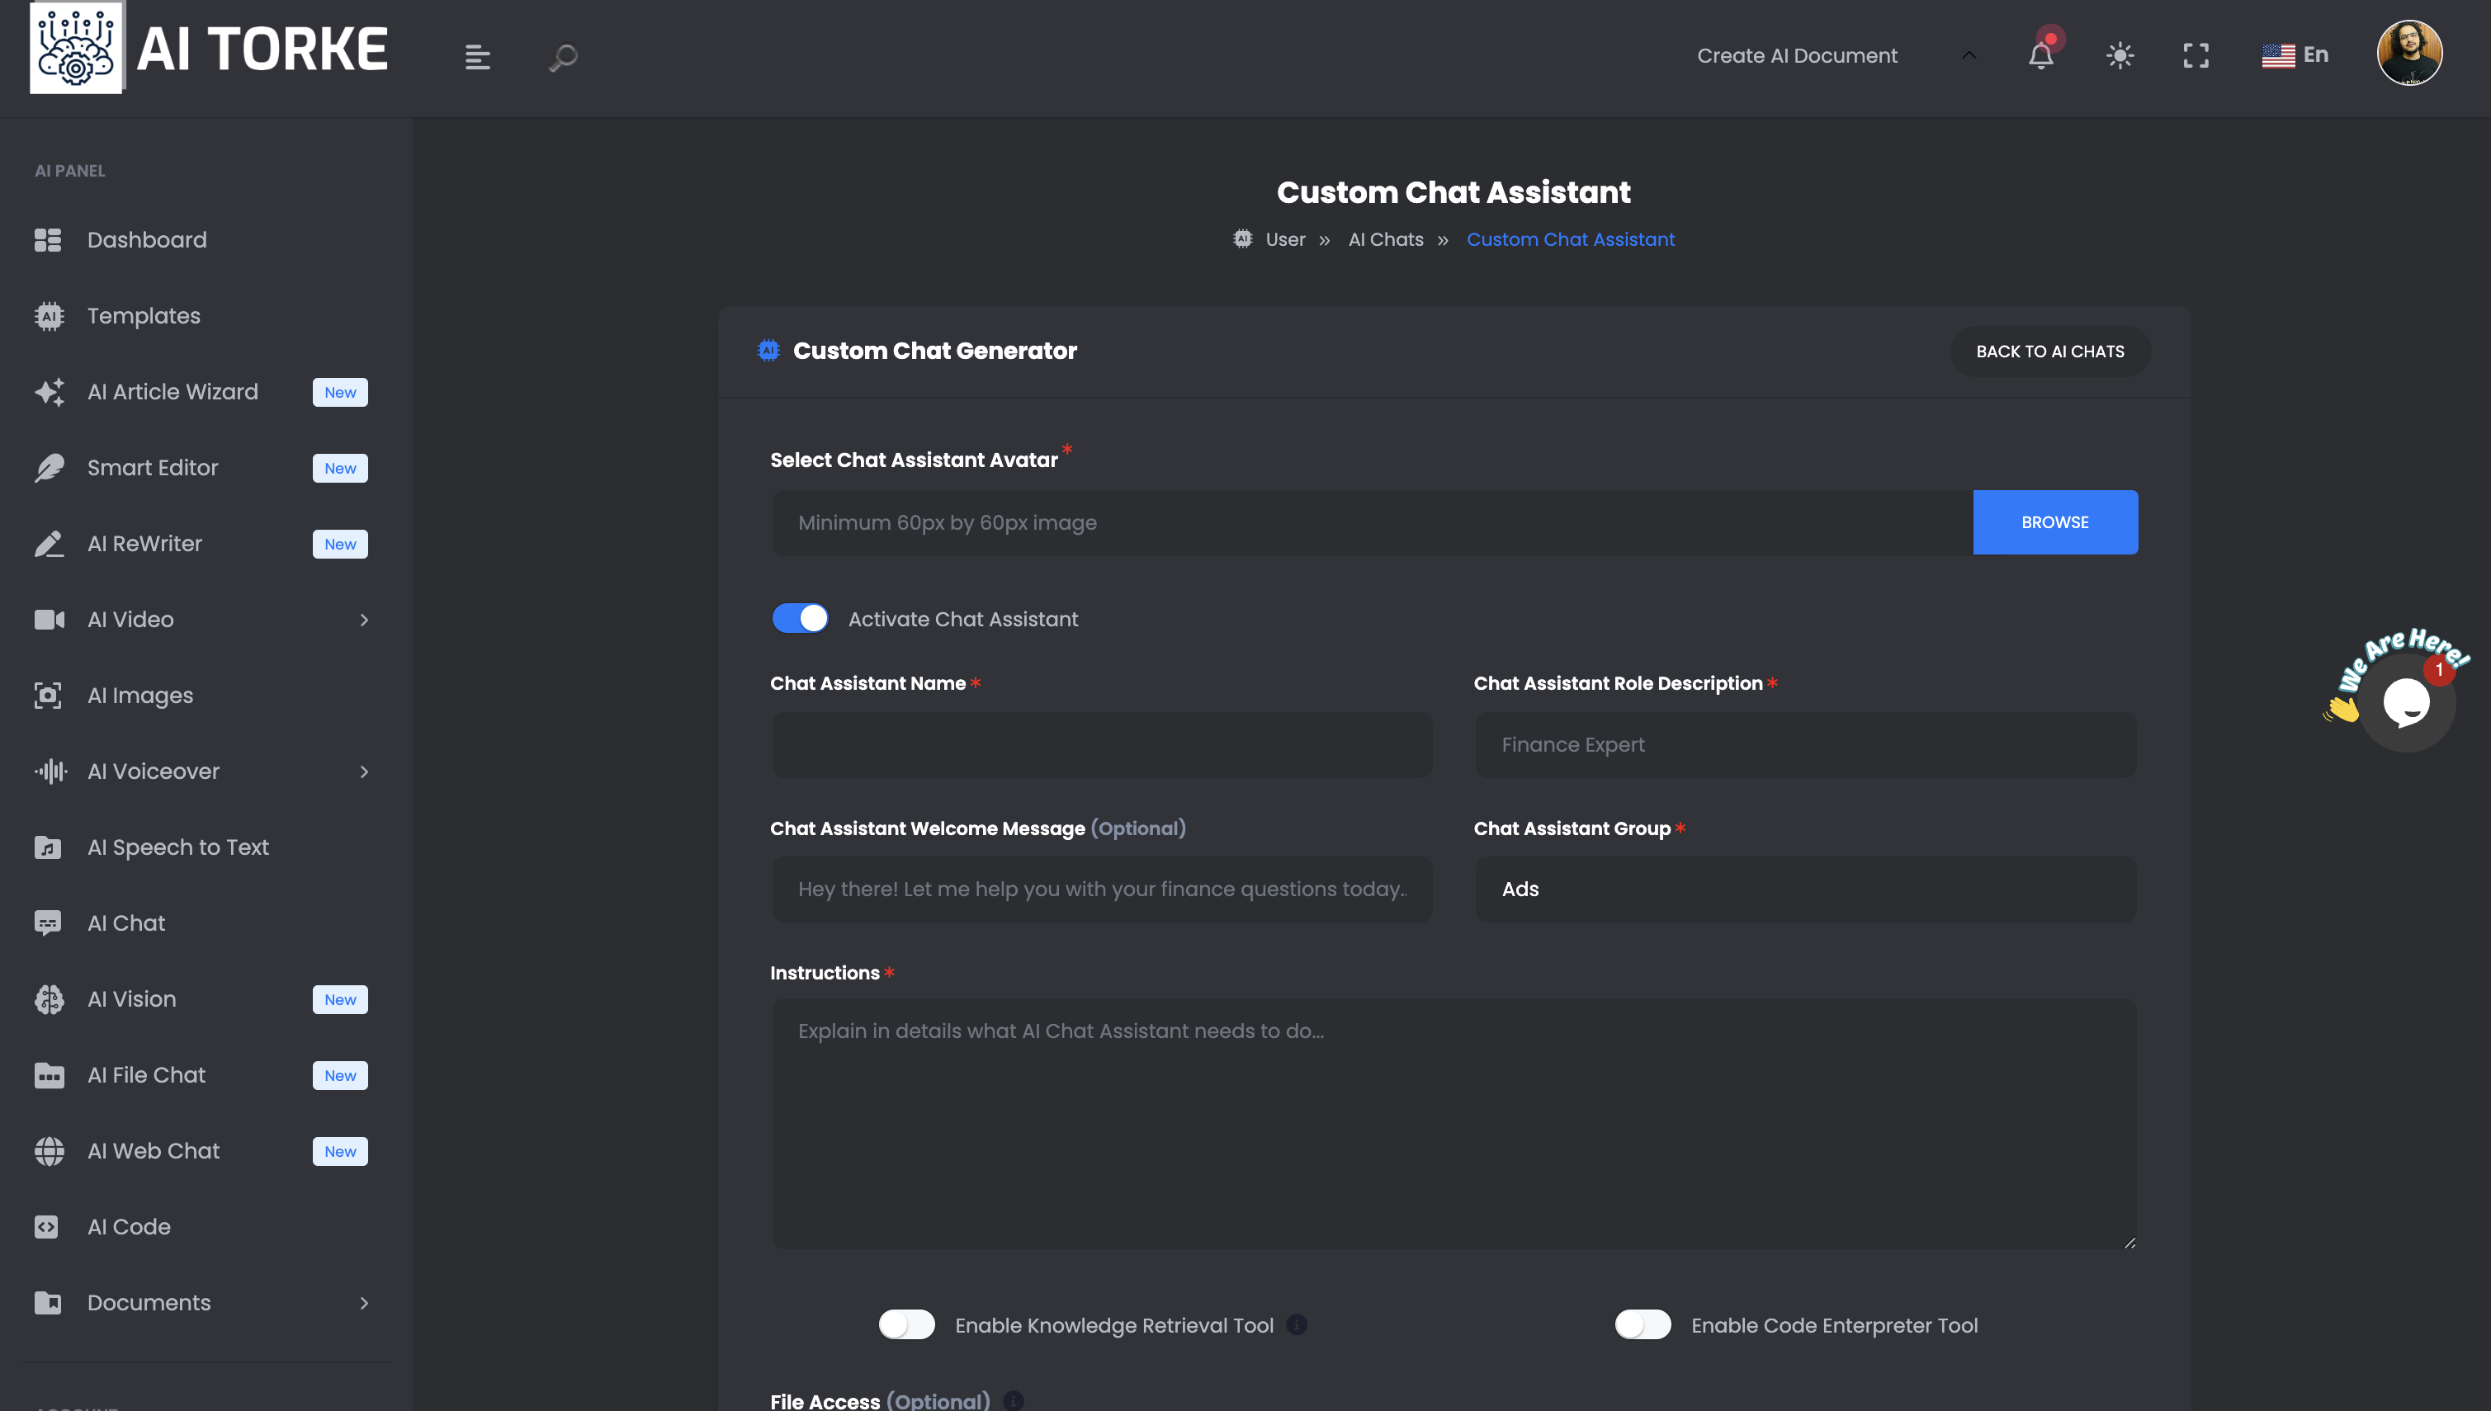2491x1411 pixels.
Task: Enter fullscreen using the expand icon
Action: pos(2196,55)
